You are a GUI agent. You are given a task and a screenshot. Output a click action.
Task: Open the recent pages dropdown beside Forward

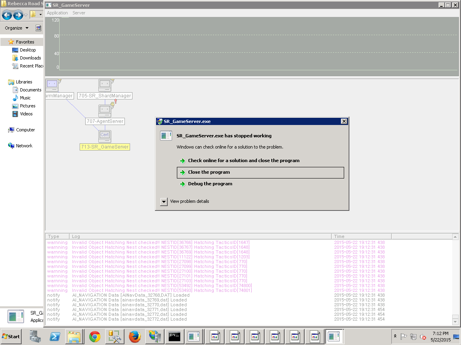coord(26,15)
